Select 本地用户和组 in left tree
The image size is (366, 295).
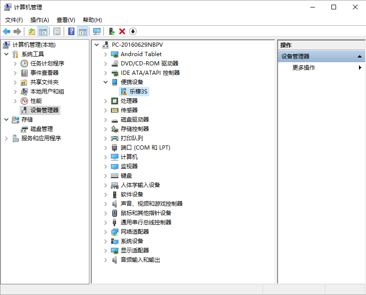[47, 92]
